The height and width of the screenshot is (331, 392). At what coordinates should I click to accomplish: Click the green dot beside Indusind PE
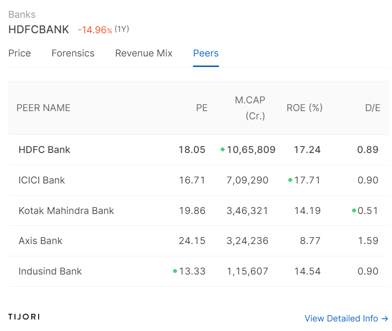(175, 271)
